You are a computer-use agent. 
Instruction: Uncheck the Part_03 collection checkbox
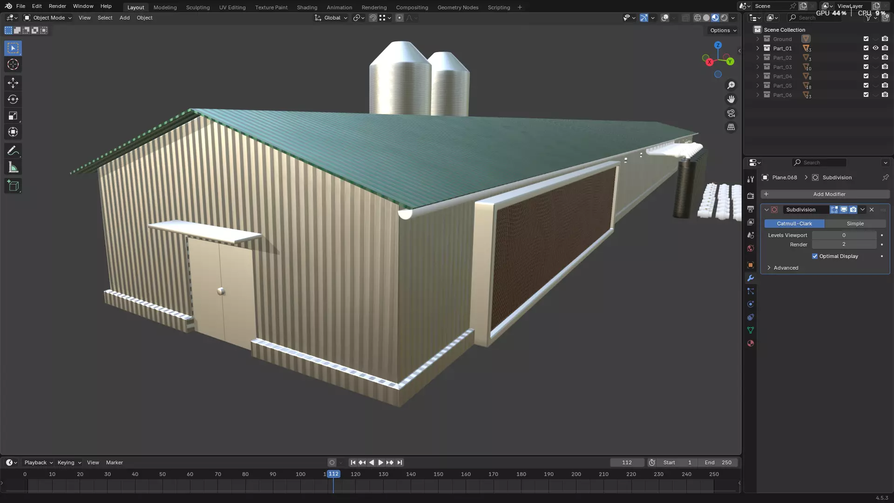[x=866, y=67]
